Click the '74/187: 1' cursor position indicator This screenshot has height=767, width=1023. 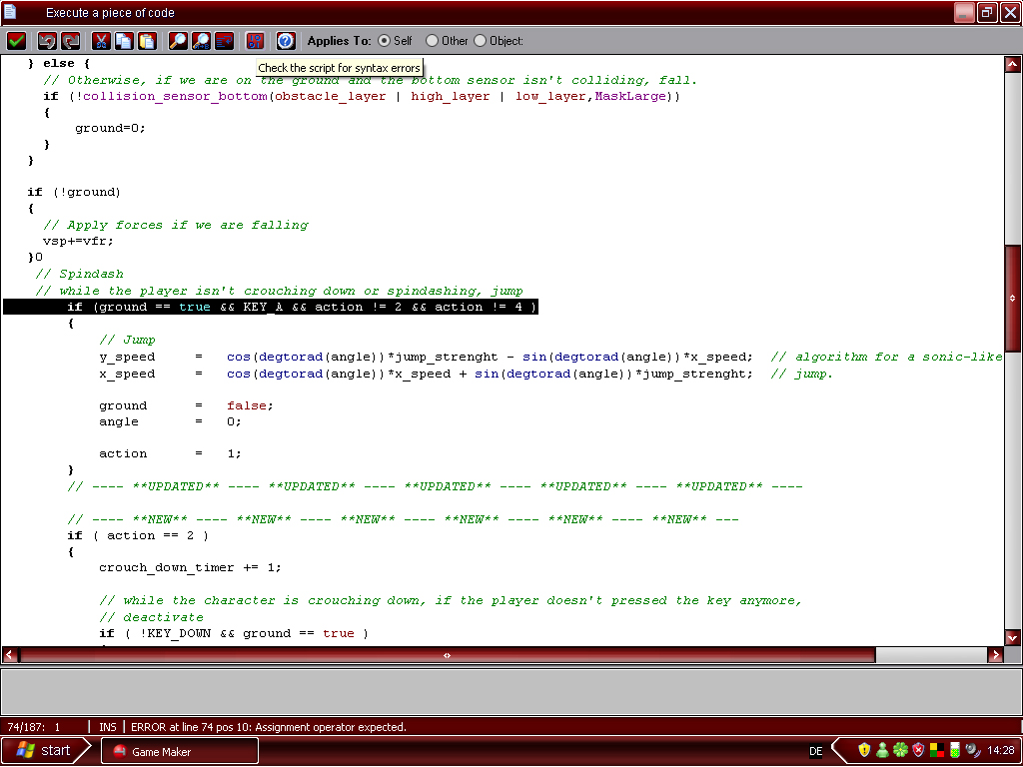coord(33,727)
